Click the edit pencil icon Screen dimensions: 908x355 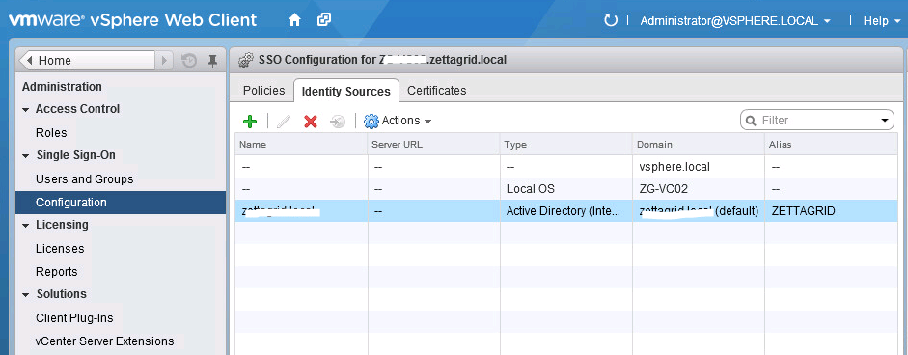pyautogui.click(x=283, y=121)
